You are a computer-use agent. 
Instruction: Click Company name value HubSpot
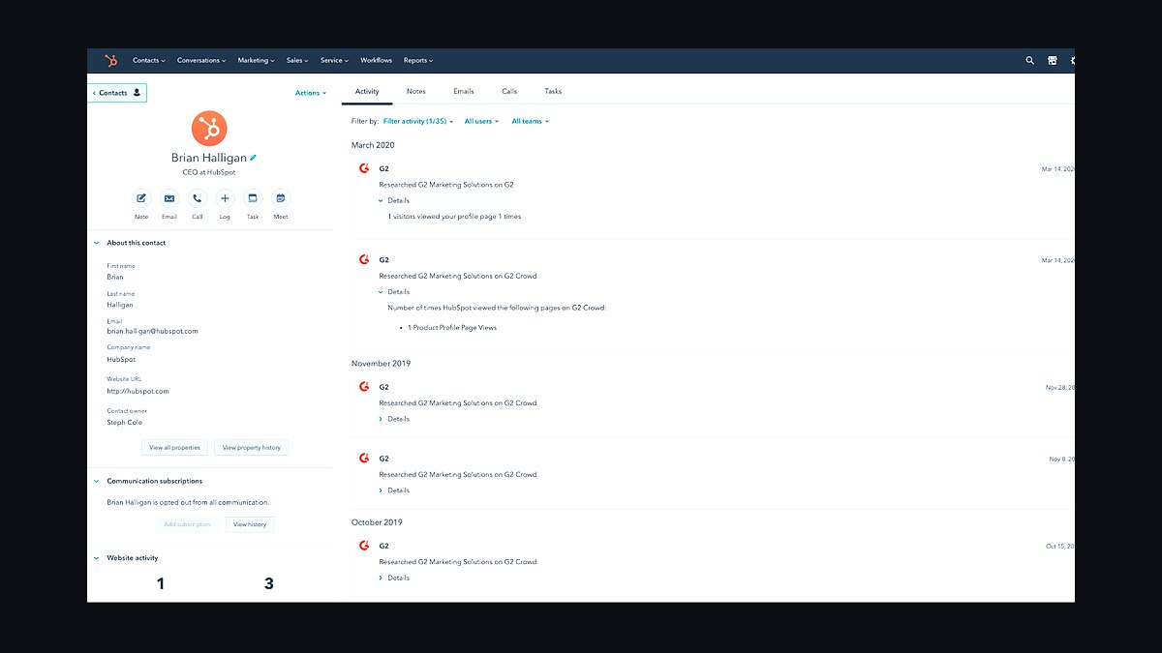tap(121, 359)
